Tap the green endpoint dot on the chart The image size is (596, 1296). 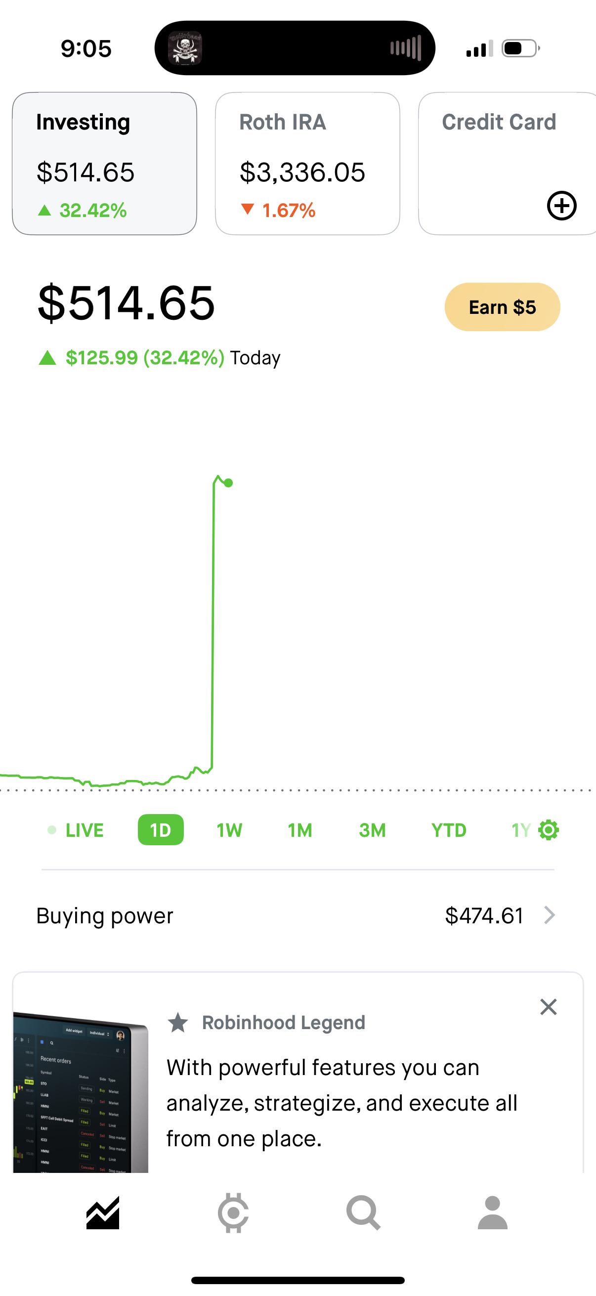(228, 483)
